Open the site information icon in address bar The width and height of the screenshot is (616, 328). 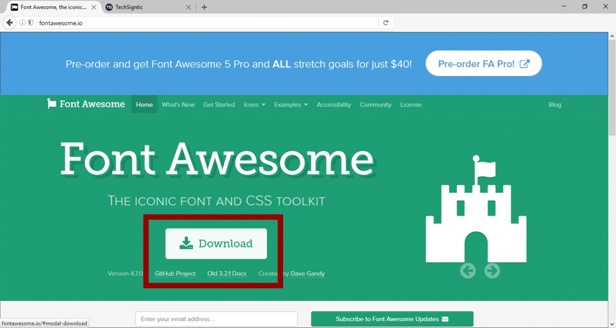pos(23,23)
